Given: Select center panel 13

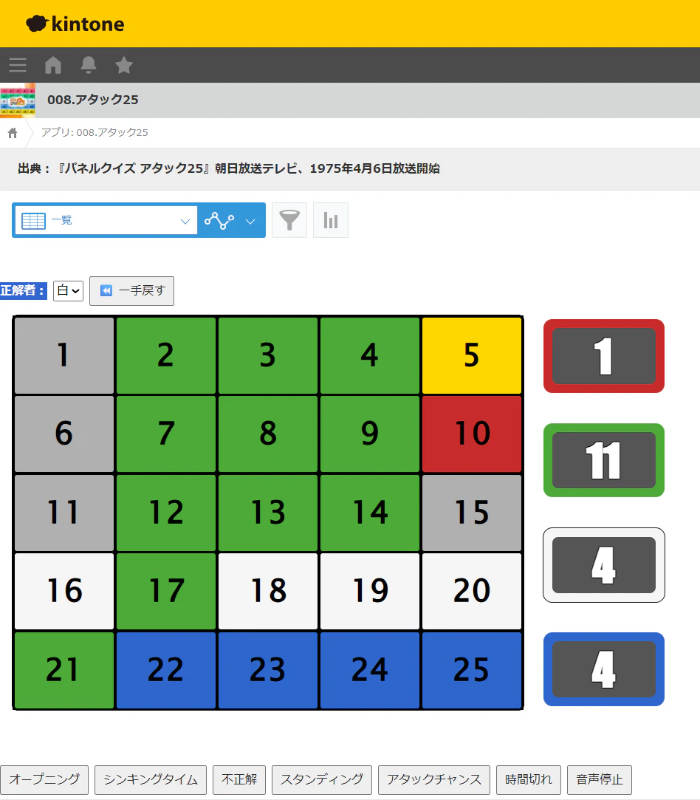Looking at the screenshot, I should tap(268, 513).
